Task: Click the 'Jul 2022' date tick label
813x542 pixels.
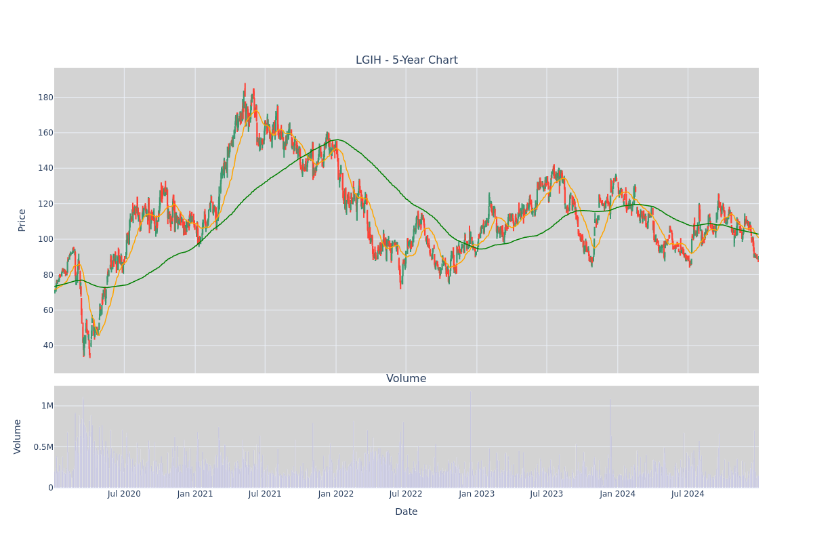Action: [406, 494]
